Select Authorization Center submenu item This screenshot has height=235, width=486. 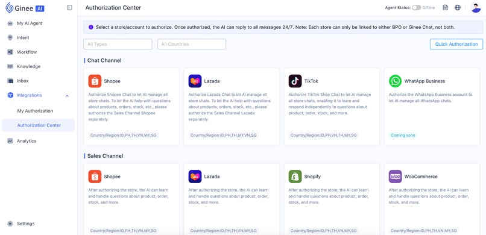click(38, 125)
